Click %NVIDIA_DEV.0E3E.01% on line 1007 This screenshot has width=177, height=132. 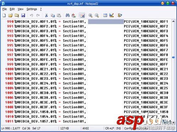(x=35, y=102)
